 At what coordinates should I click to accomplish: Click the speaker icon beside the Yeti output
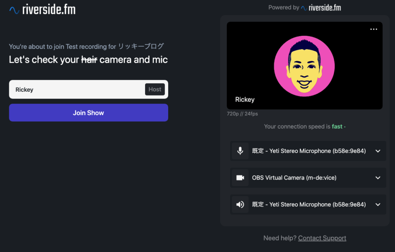(240, 205)
